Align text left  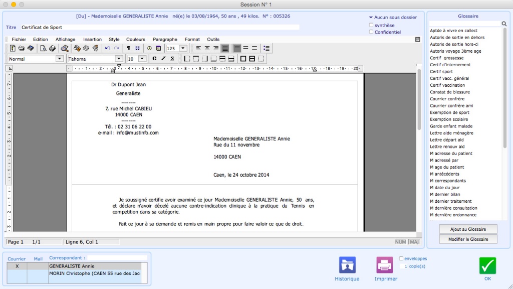198,48
